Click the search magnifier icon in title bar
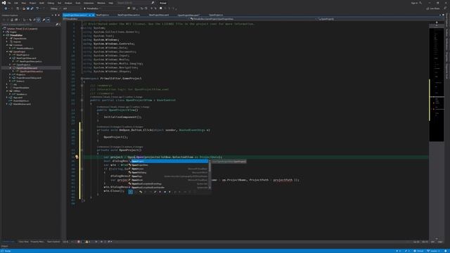450x253 pixels. [153, 3]
